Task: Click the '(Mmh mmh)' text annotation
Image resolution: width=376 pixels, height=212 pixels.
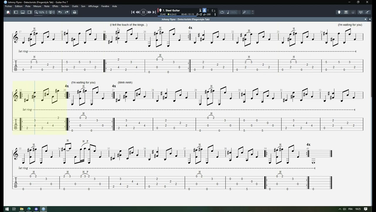Action: click(x=125, y=82)
